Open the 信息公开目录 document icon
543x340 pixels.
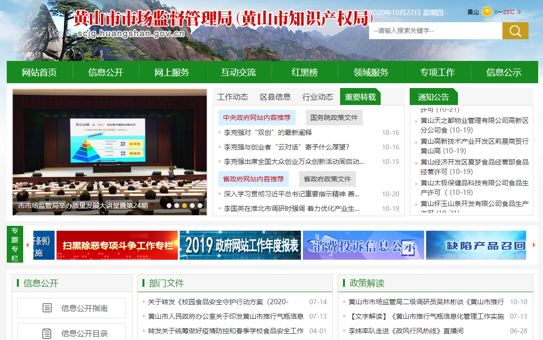pyautogui.click(x=47, y=333)
